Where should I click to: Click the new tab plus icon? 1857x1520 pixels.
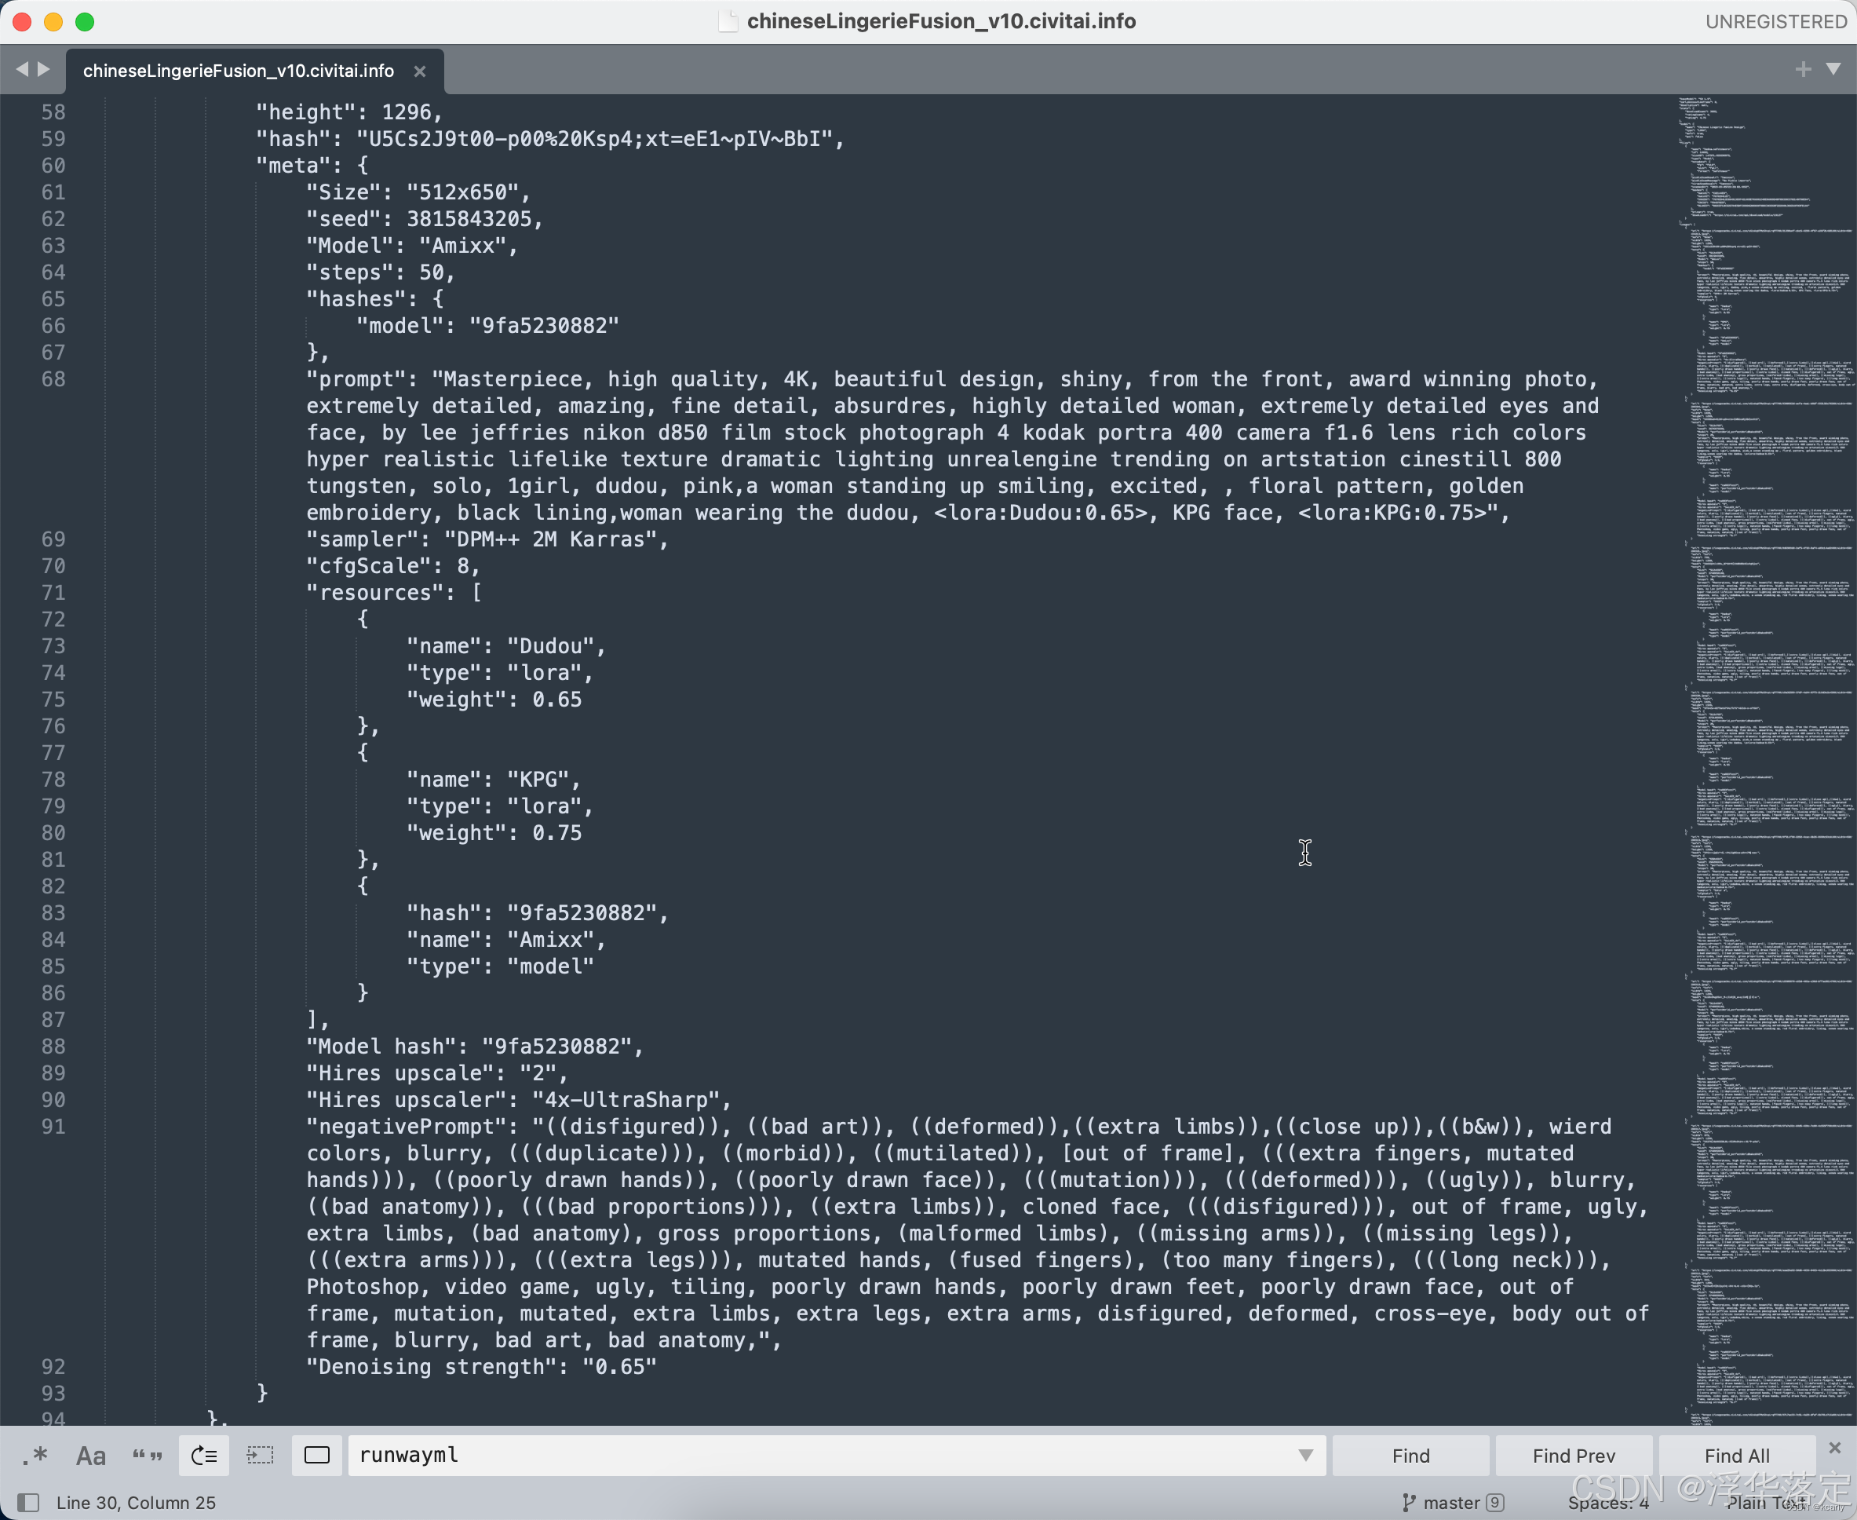[x=1803, y=69]
